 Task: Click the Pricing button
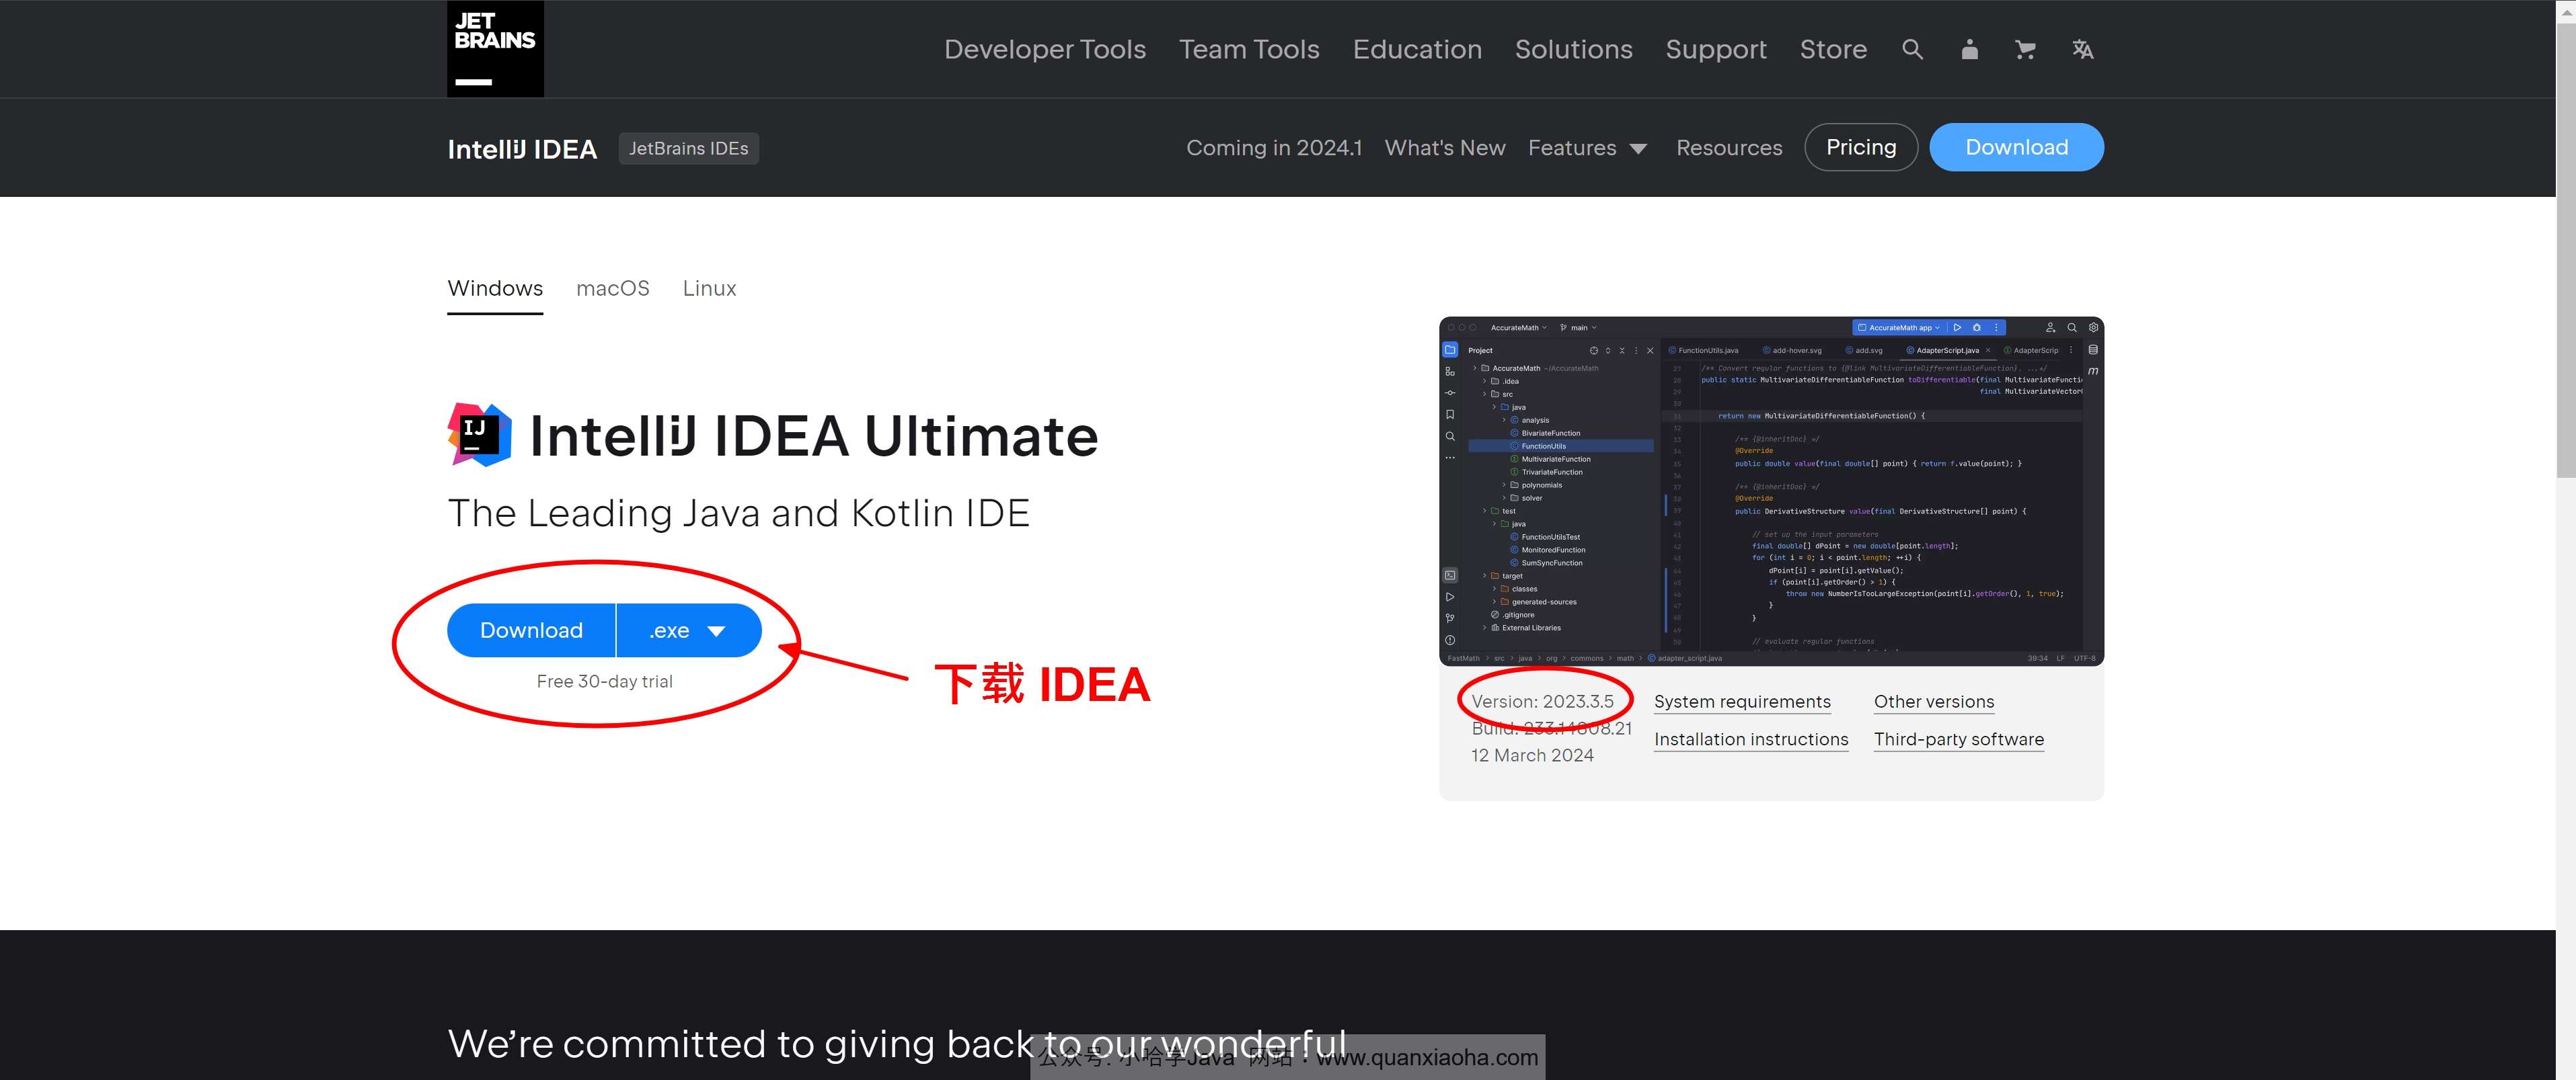tap(1861, 147)
